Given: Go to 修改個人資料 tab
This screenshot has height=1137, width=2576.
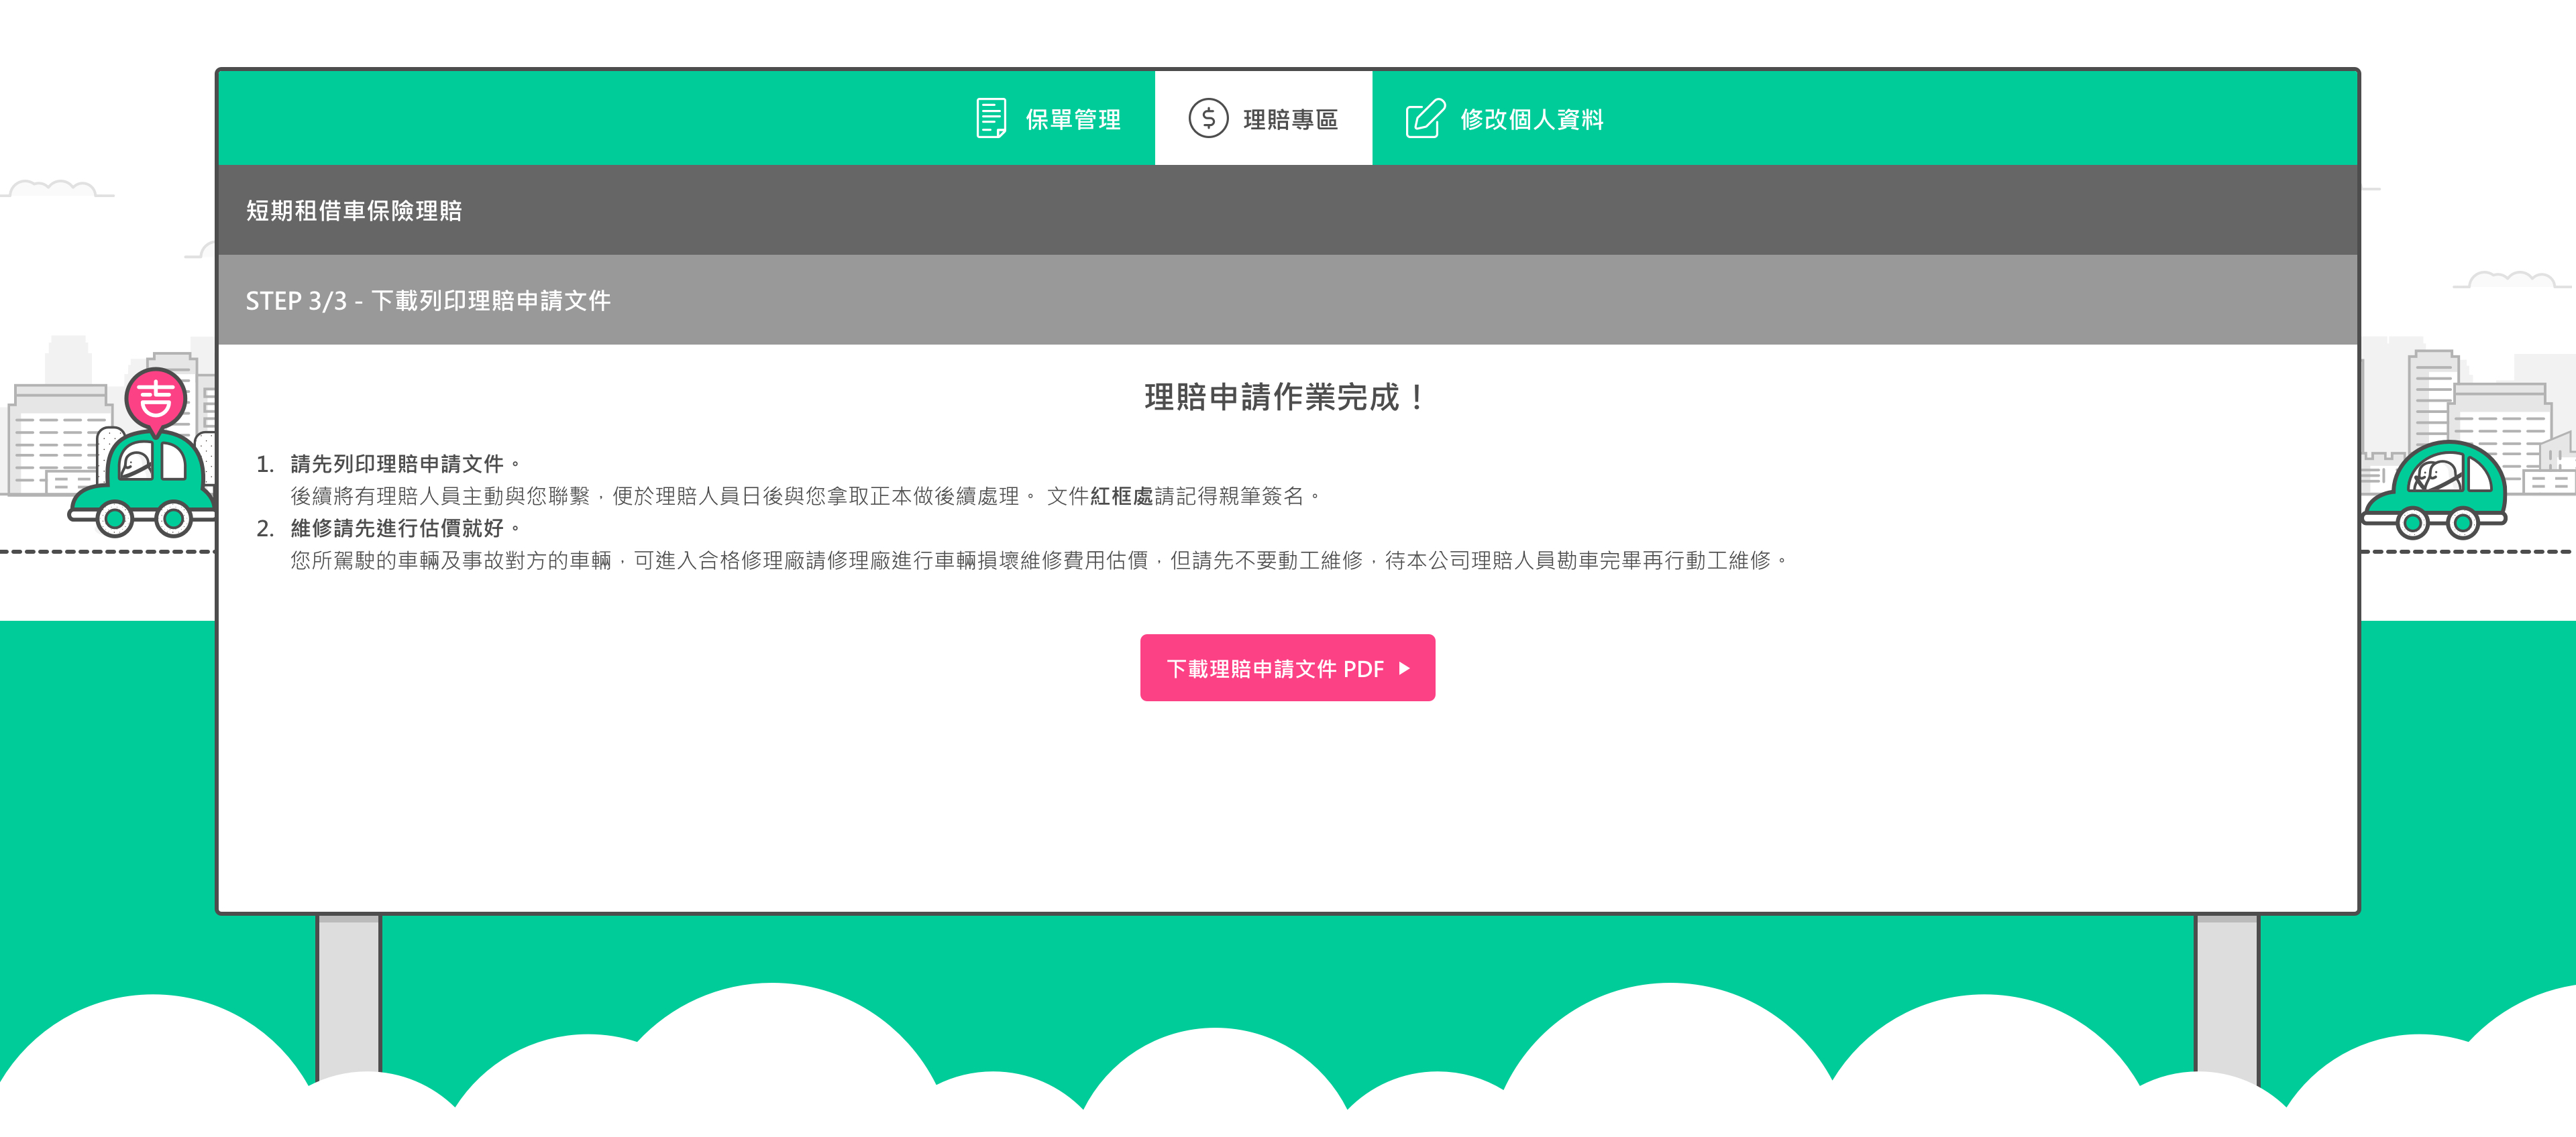Looking at the screenshot, I should [1504, 119].
